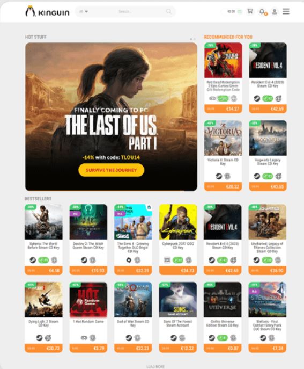
Task: Click Load More below bestsellers
Action: point(155,366)
